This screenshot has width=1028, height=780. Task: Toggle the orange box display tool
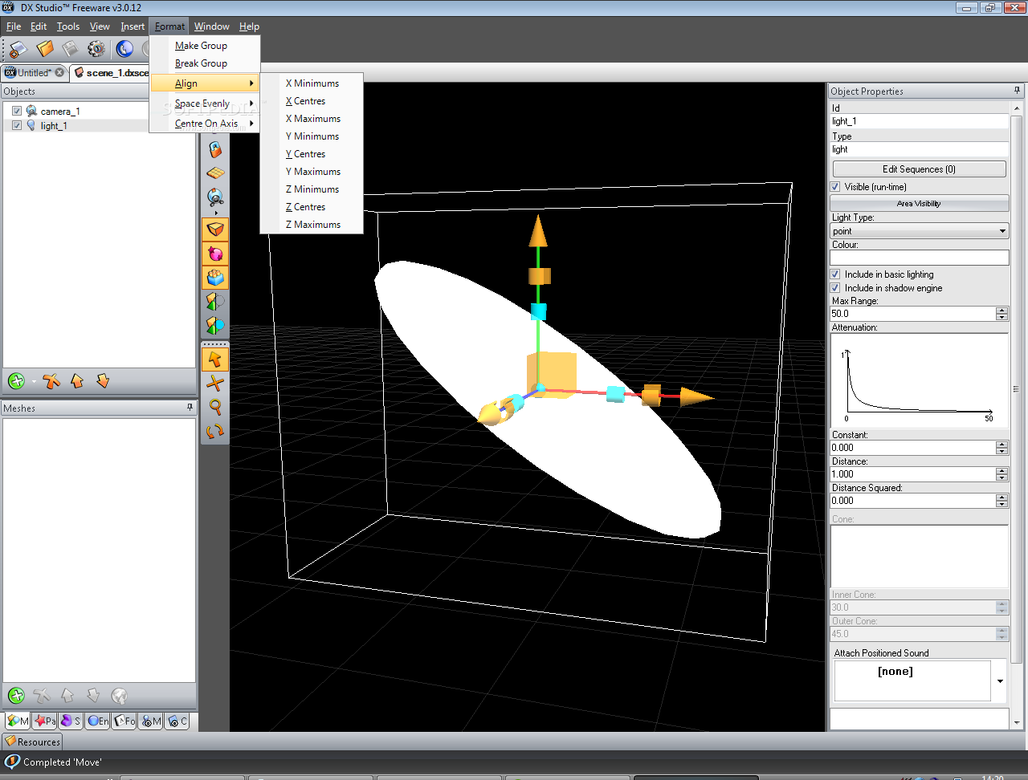coord(215,230)
